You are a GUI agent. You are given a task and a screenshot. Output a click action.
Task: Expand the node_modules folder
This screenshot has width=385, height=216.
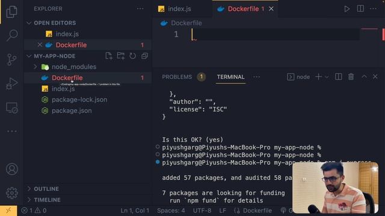coord(35,67)
